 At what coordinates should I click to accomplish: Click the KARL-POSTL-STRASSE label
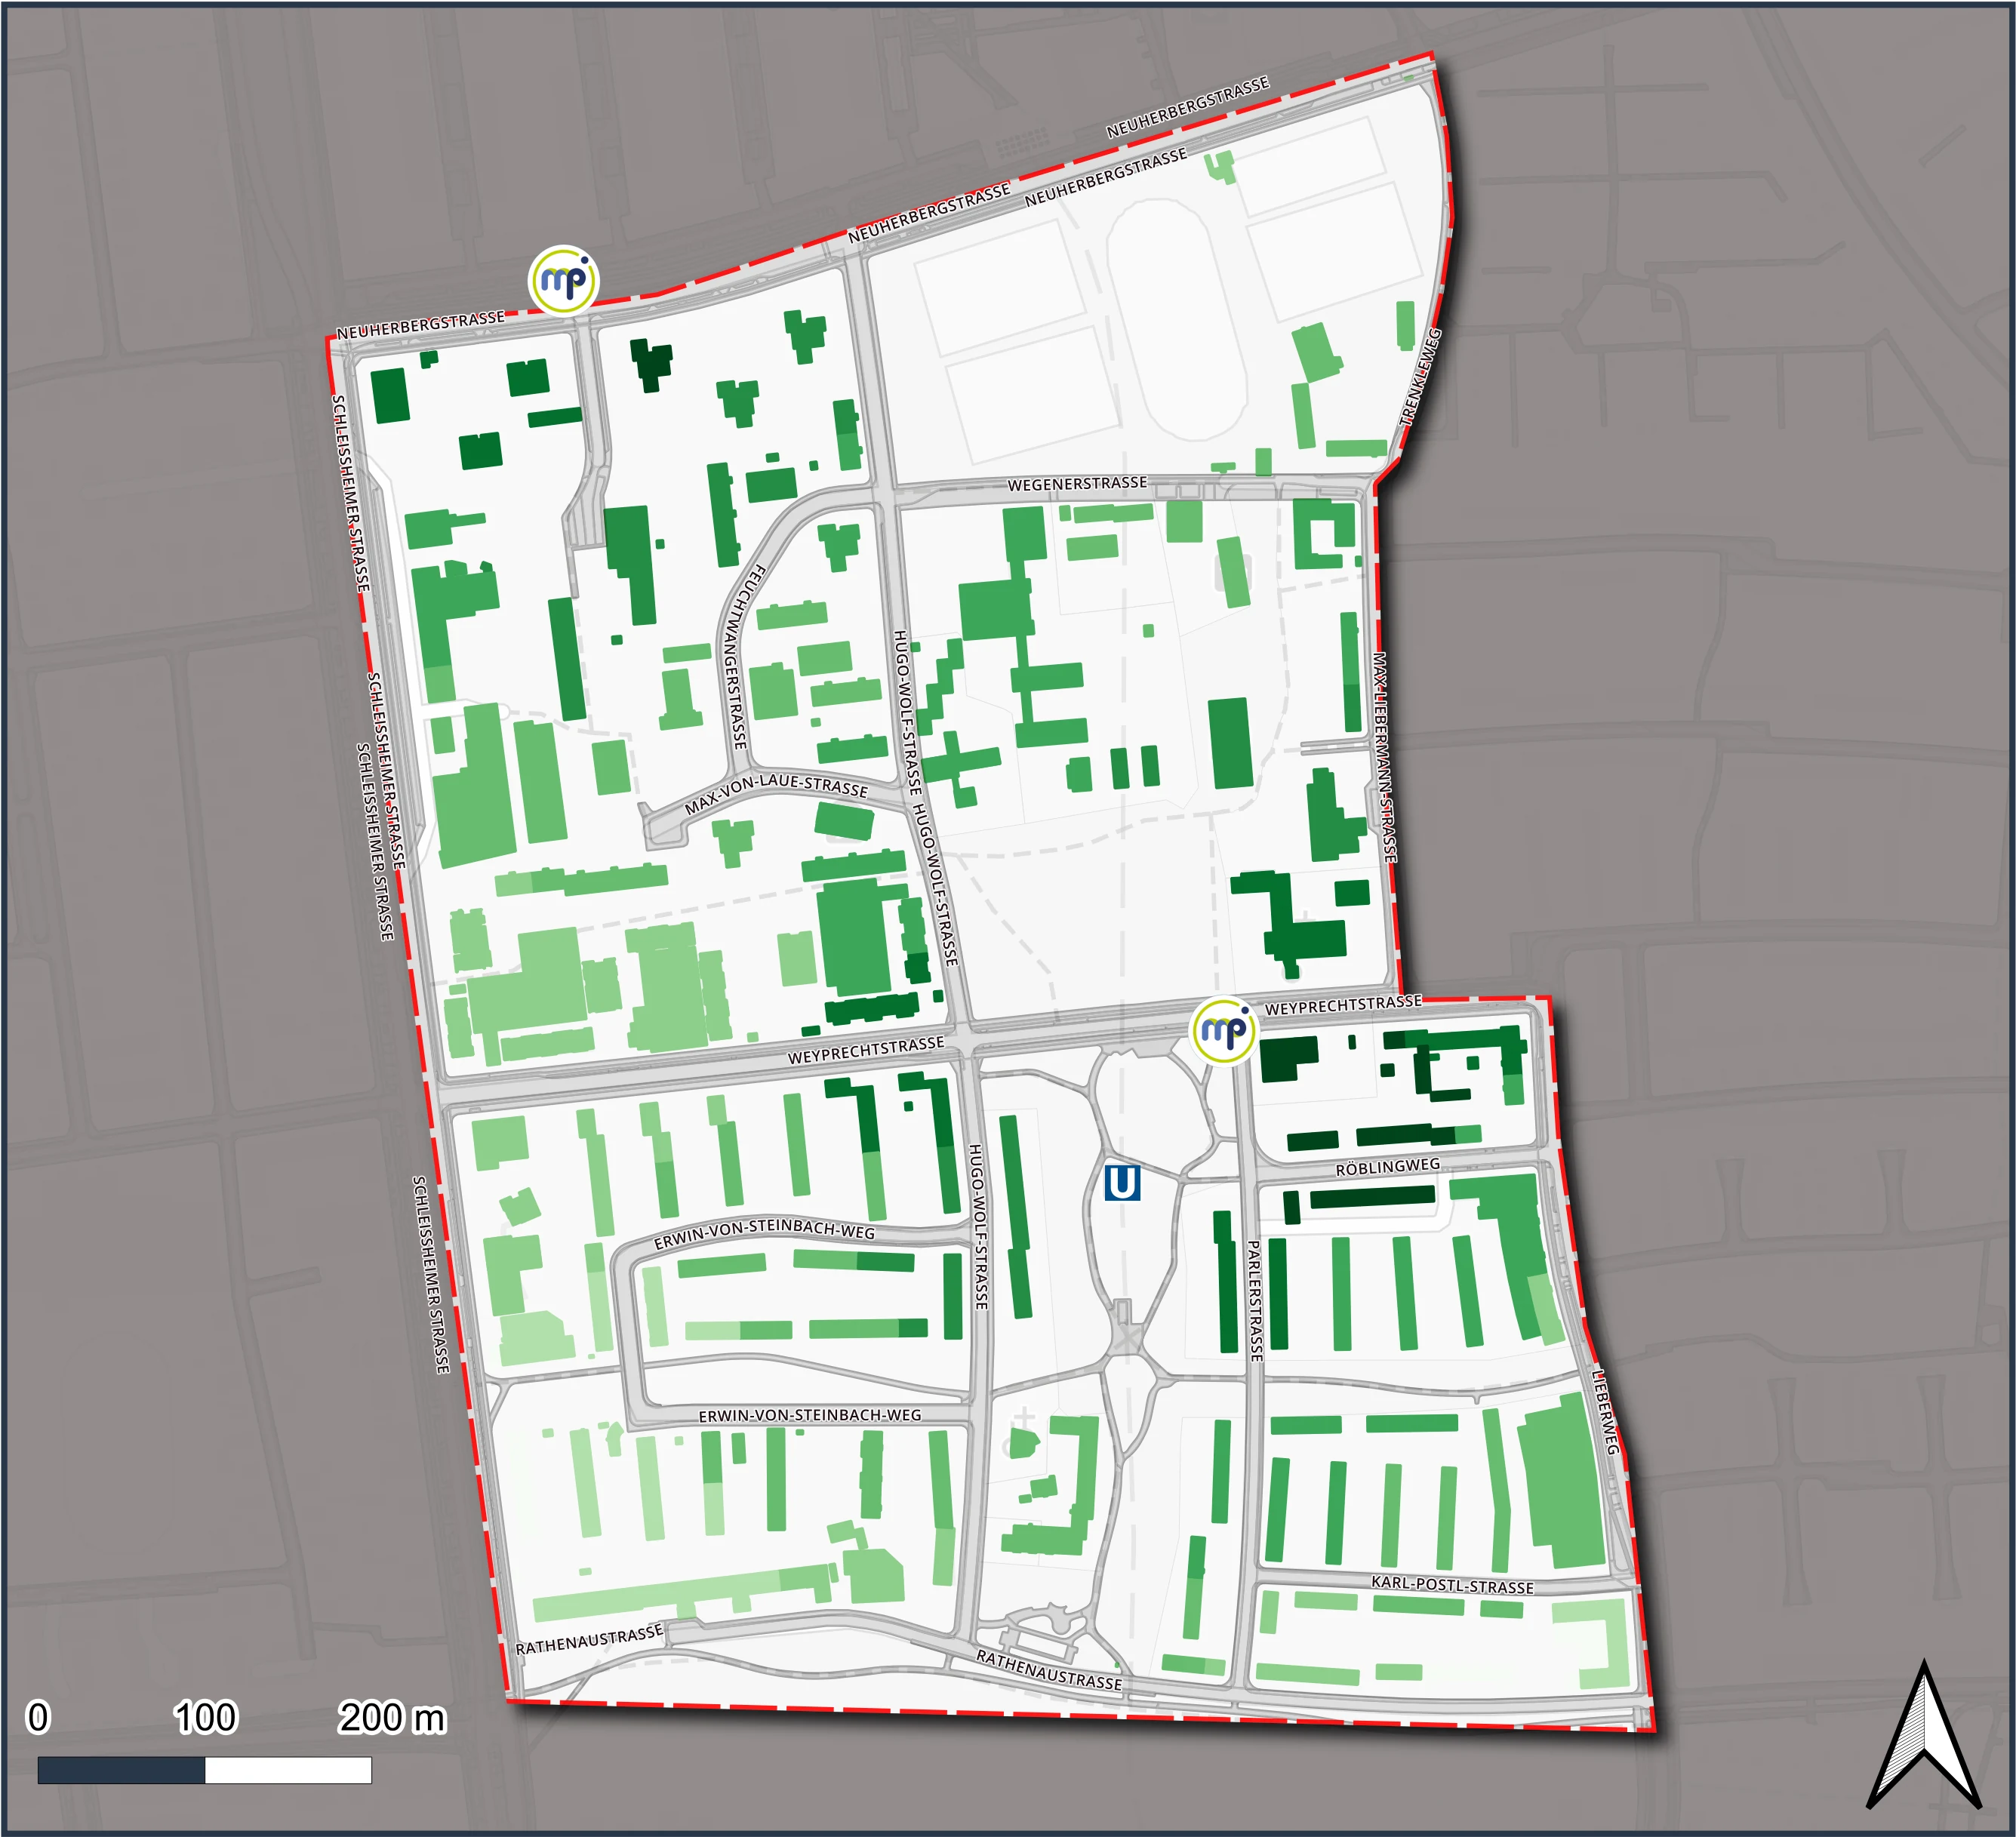(1452, 1585)
